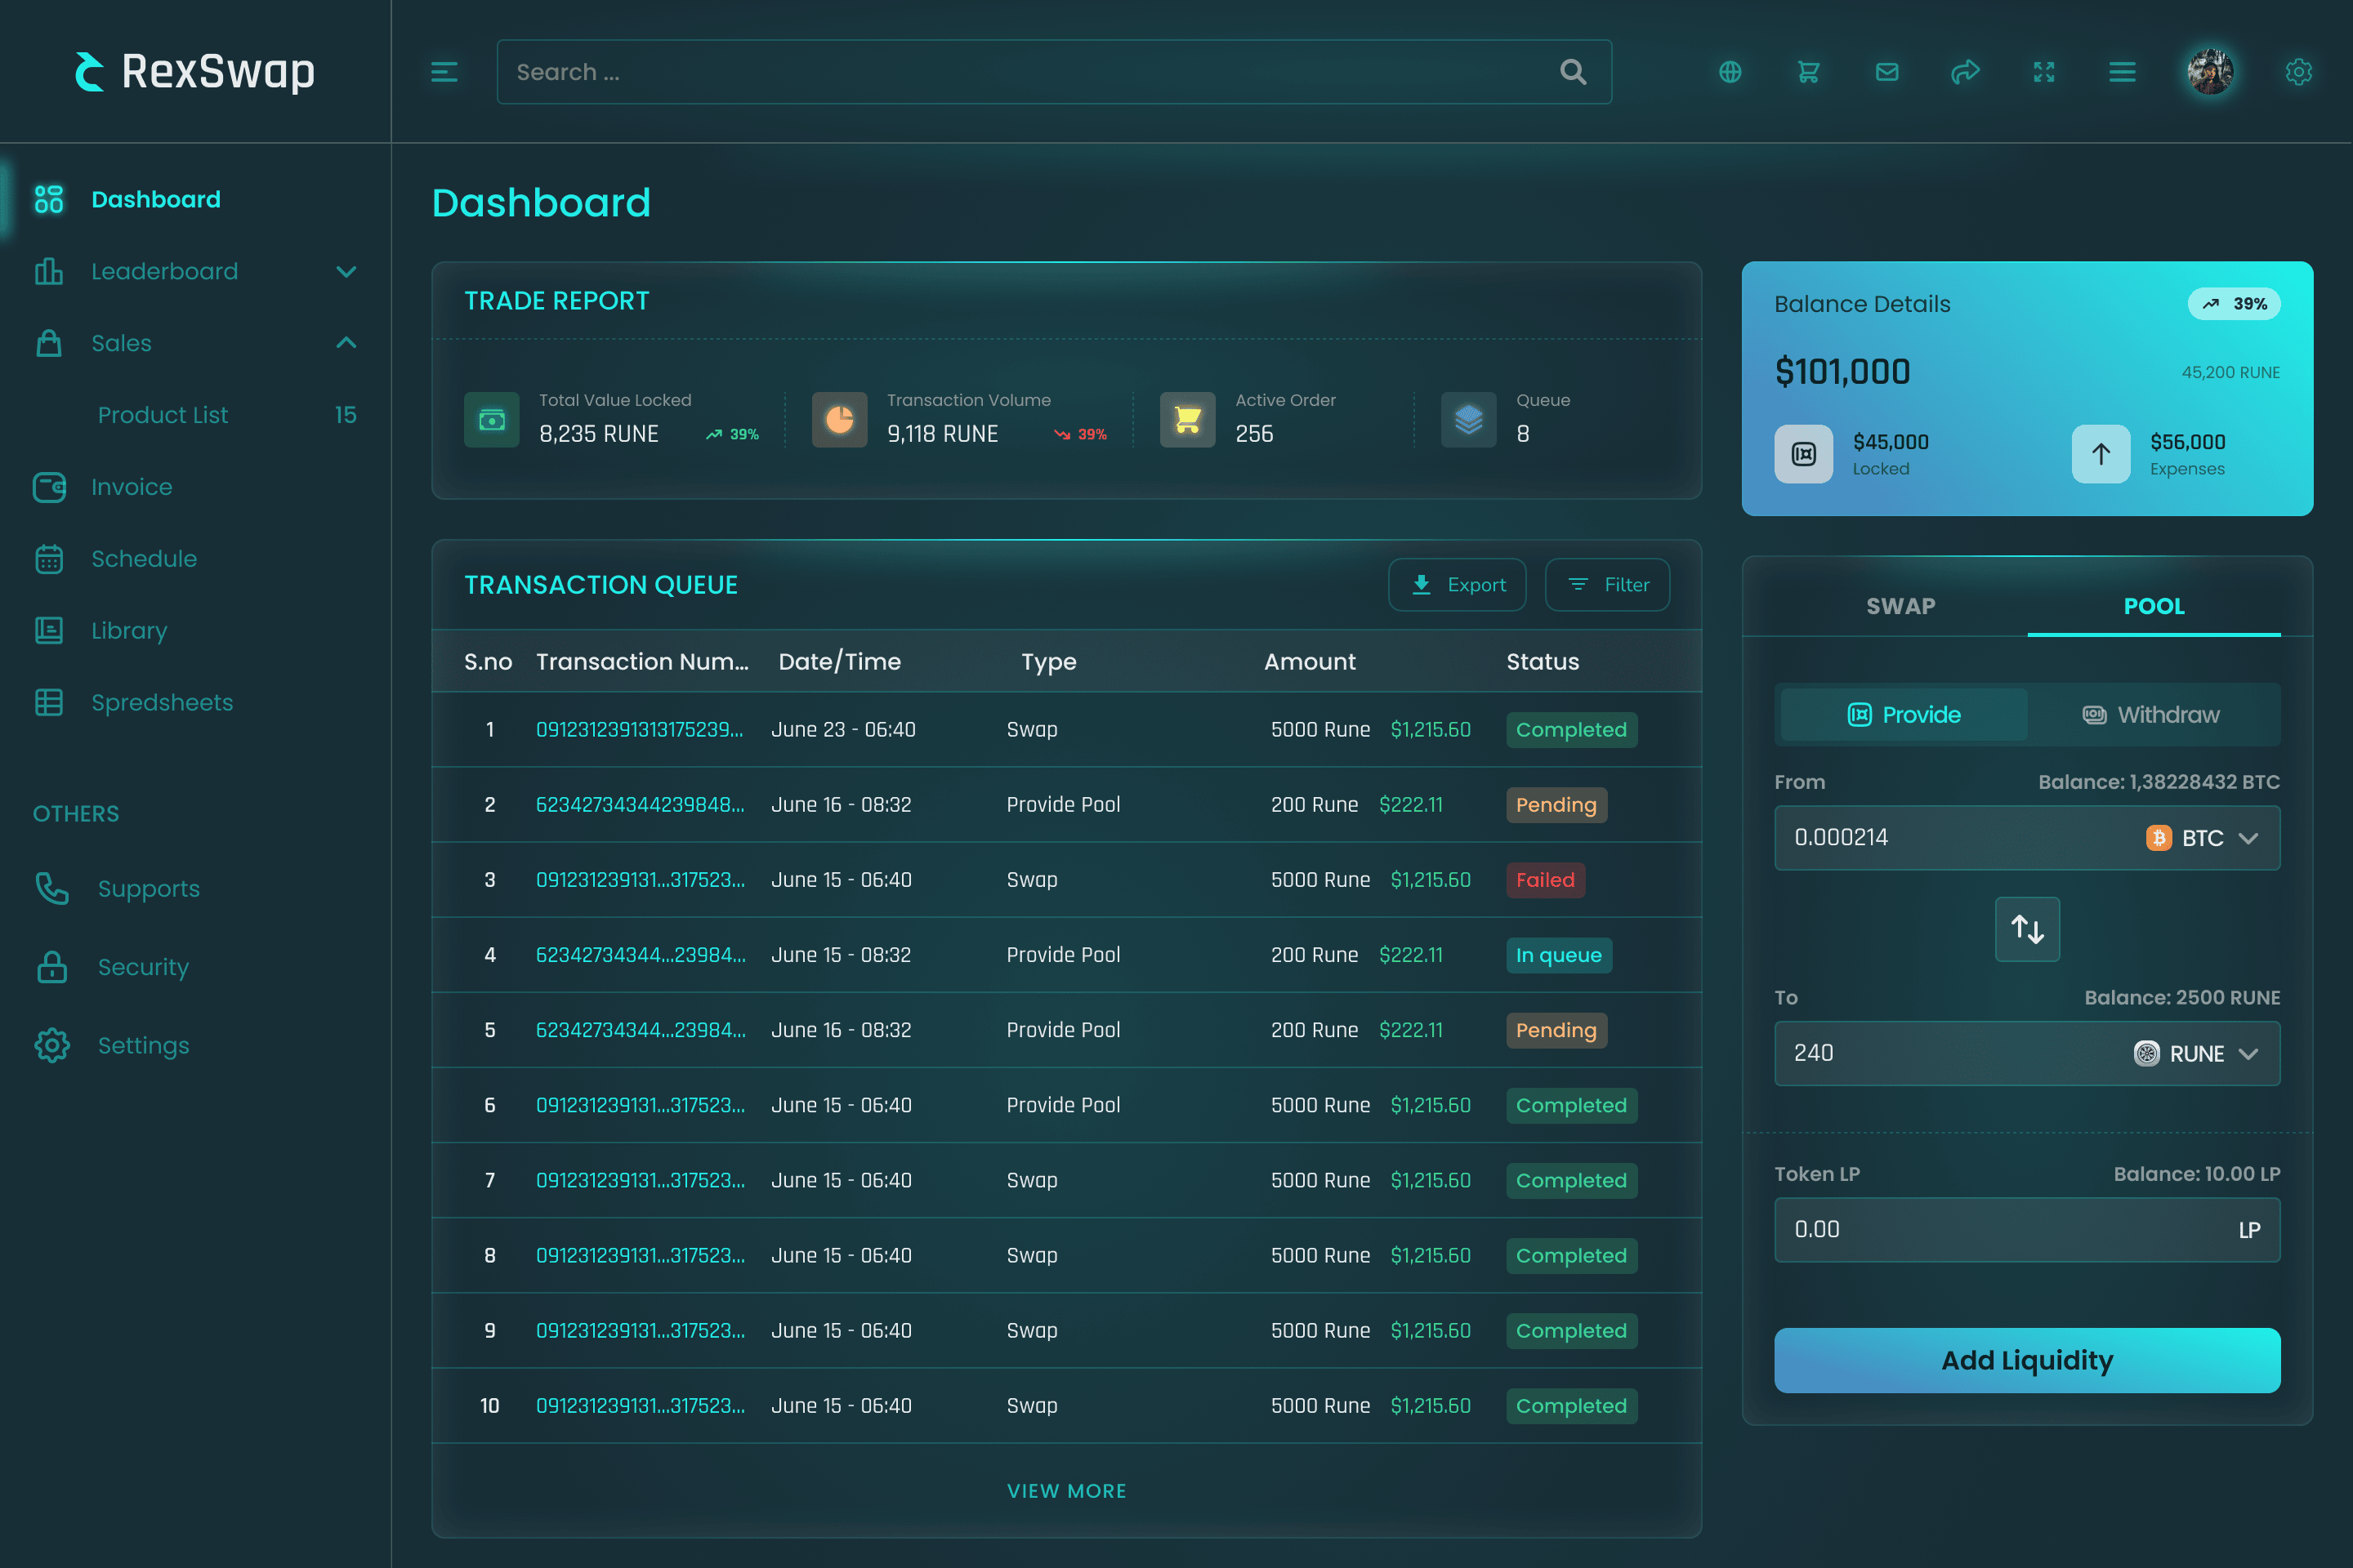Open the shopping cart icon in header

pyautogui.click(x=1808, y=72)
